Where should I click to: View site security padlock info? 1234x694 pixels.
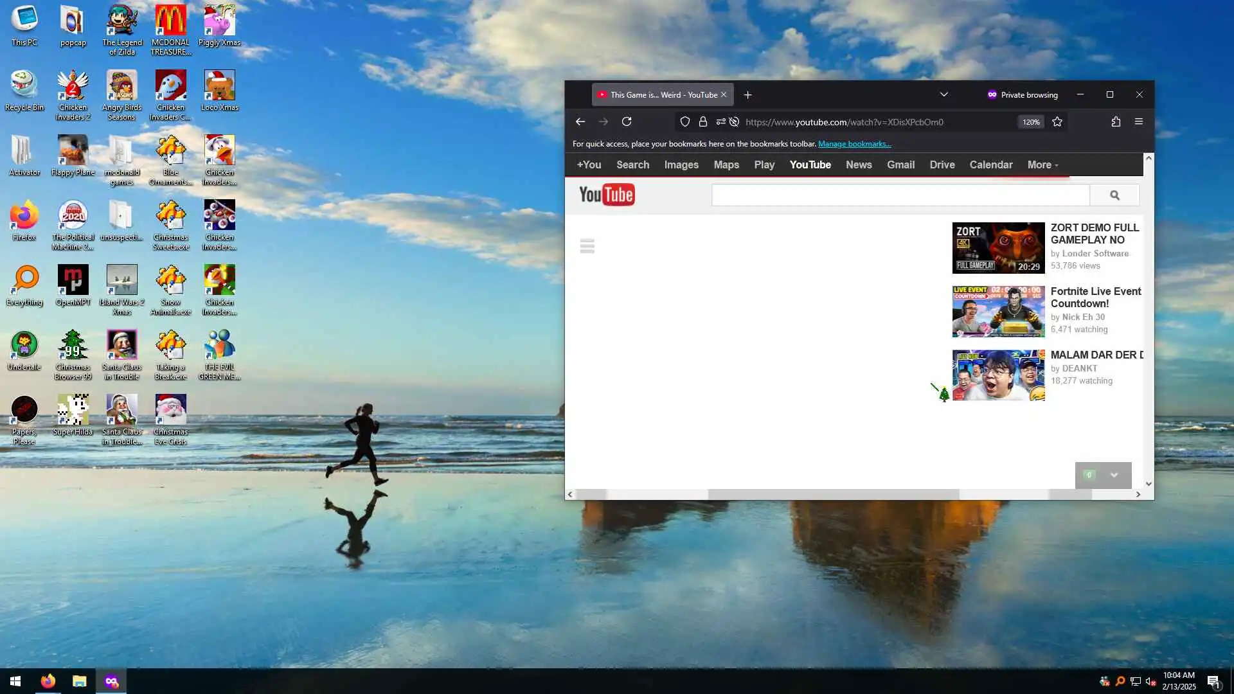[x=703, y=121]
